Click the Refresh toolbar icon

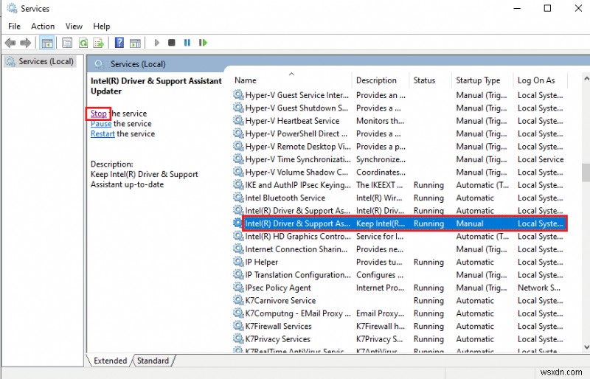(x=83, y=43)
